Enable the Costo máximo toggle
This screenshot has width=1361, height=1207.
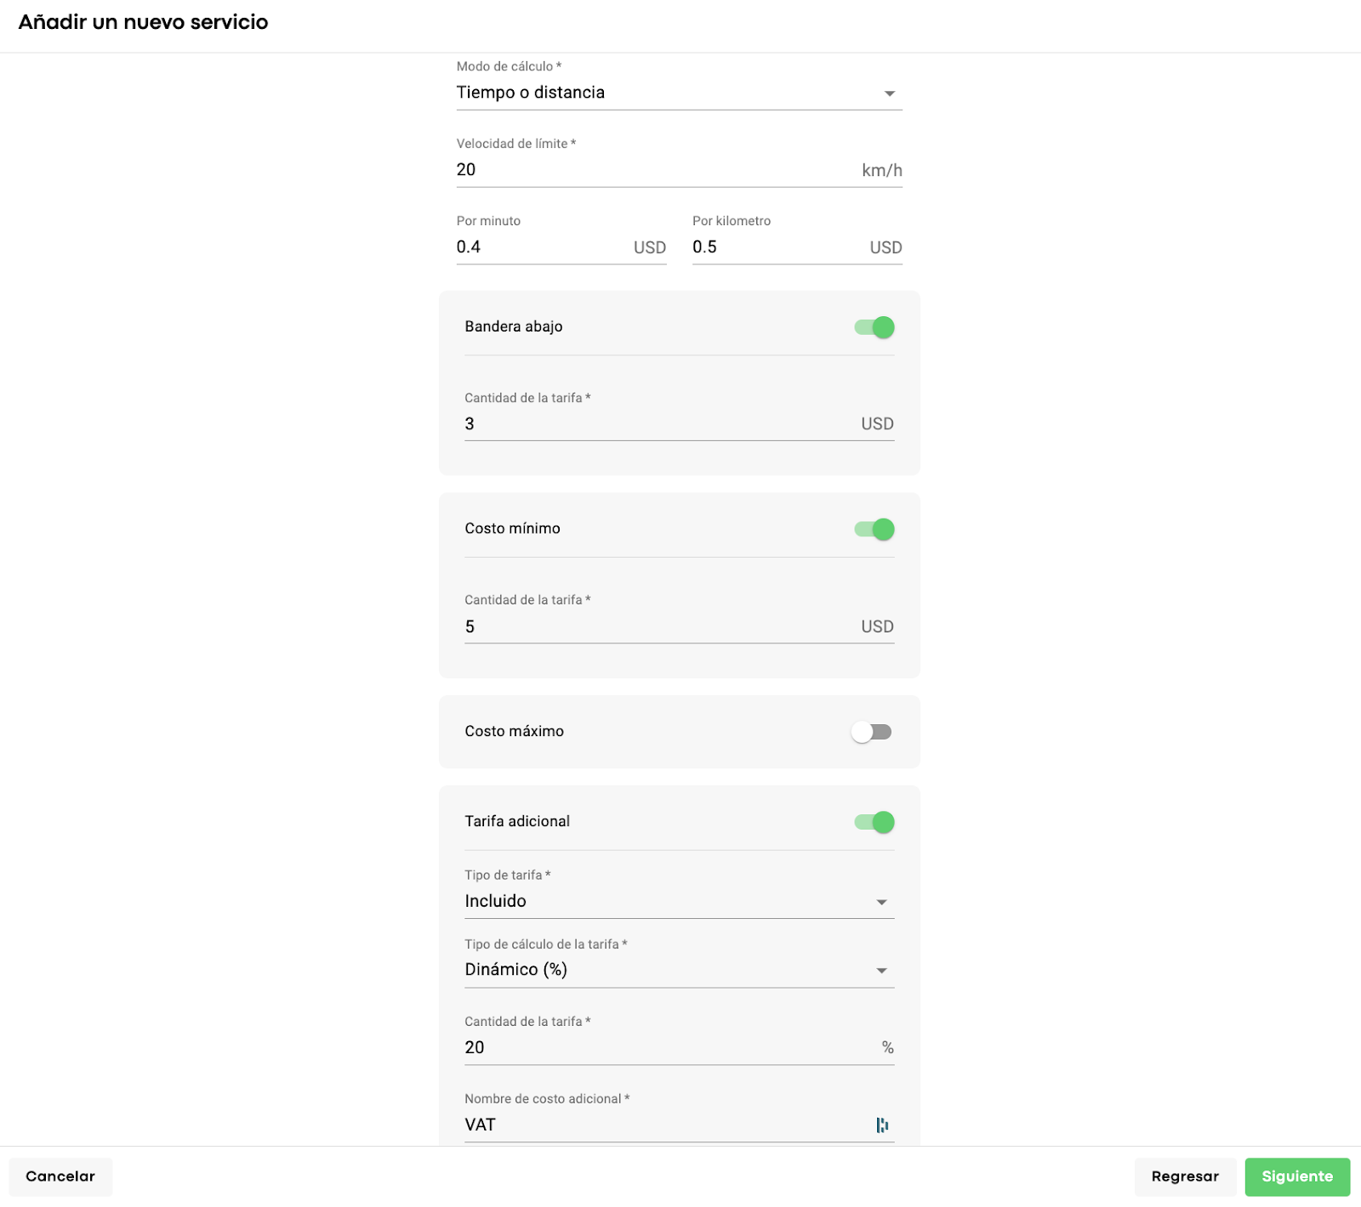click(x=871, y=732)
